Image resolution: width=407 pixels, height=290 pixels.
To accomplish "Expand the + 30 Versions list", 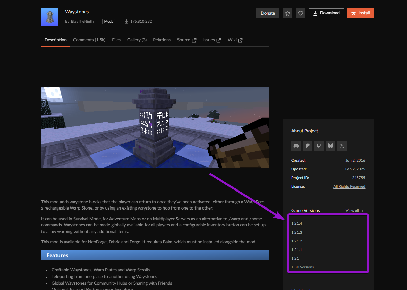I will click(303, 267).
